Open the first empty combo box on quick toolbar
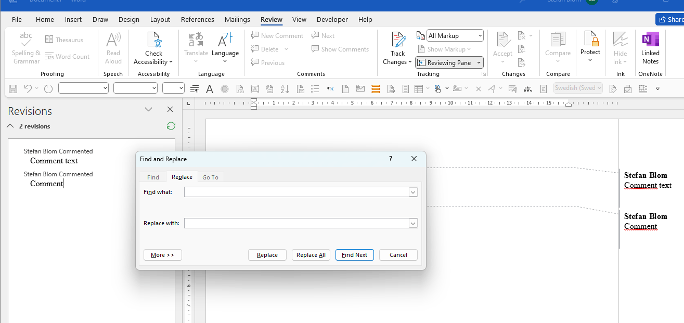The image size is (684, 323). coord(84,88)
